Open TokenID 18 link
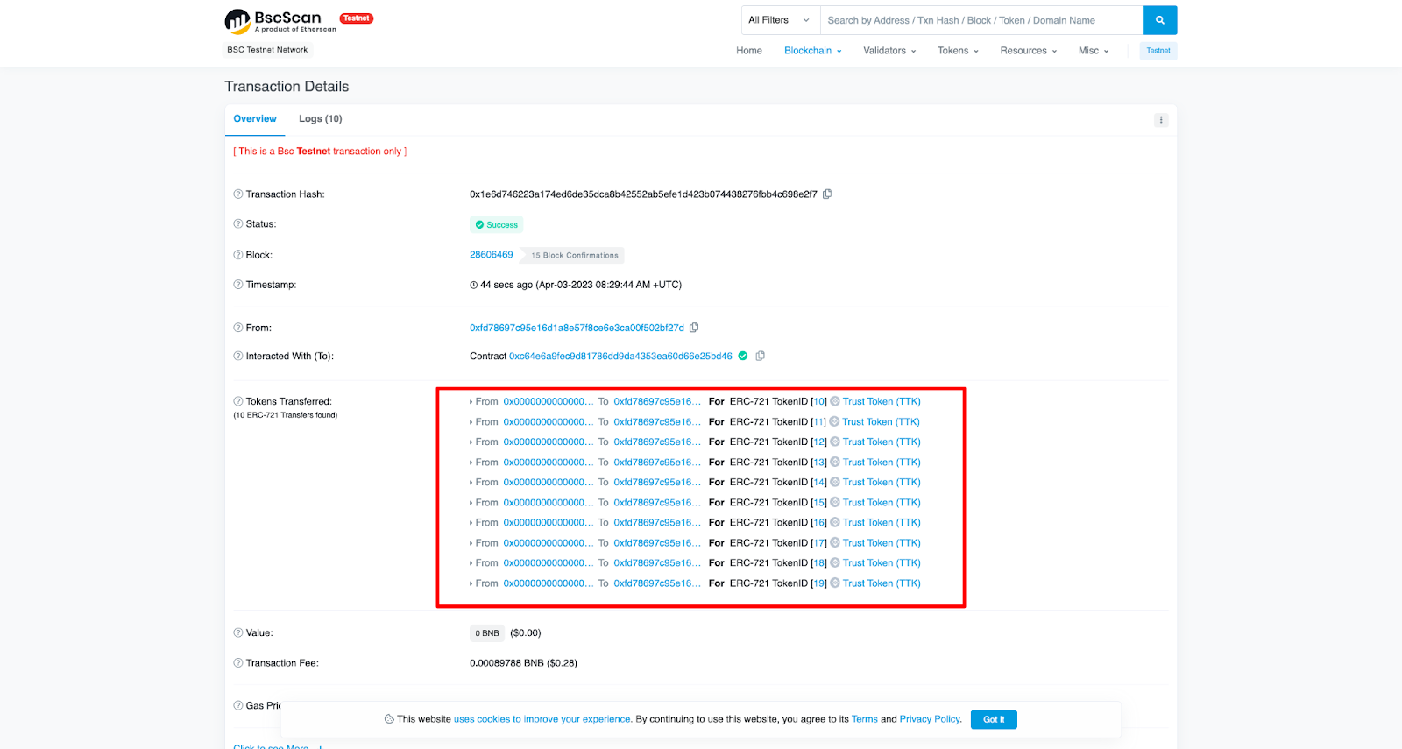Screen dimensions: 1402x749 coord(819,563)
